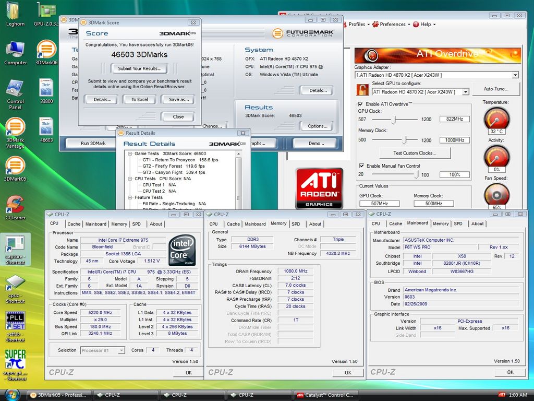Select the GPU-Z desktop icon
The height and width of the screenshot is (401, 534).
pos(46,14)
